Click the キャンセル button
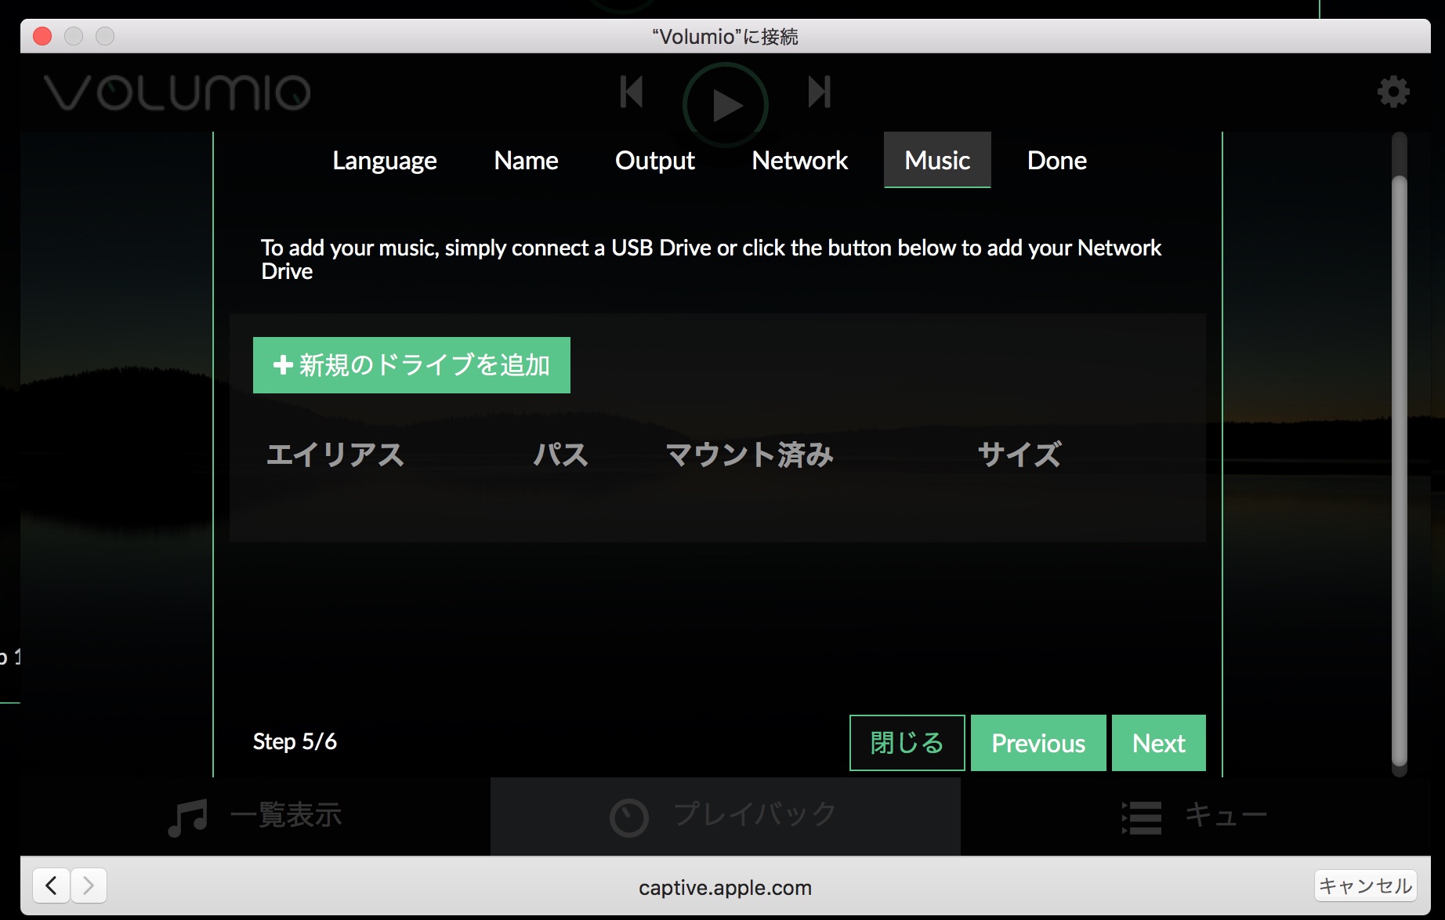The height and width of the screenshot is (920, 1445). [x=1365, y=886]
